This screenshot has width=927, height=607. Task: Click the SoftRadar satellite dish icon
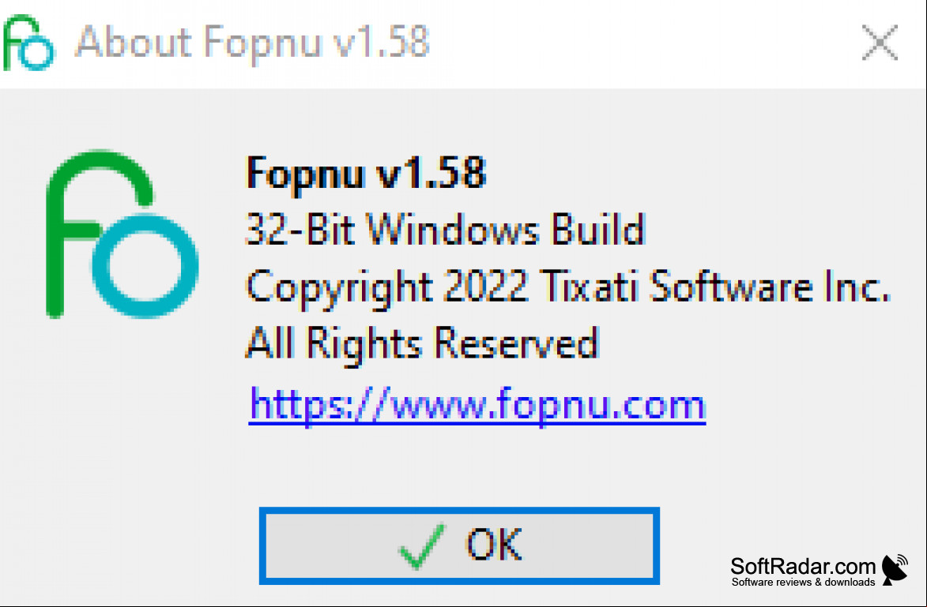tap(895, 569)
